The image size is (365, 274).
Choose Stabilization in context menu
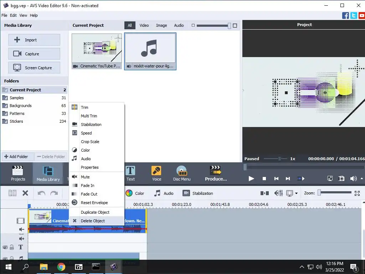tap(97, 125)
